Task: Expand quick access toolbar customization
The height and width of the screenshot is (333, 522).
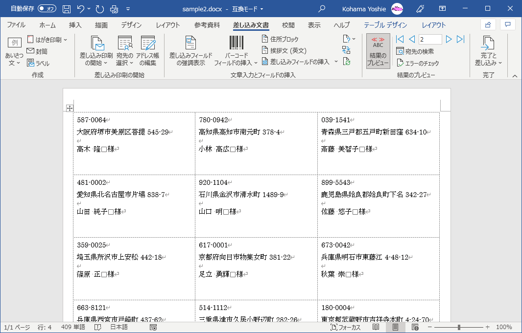Action: (128, 9)
